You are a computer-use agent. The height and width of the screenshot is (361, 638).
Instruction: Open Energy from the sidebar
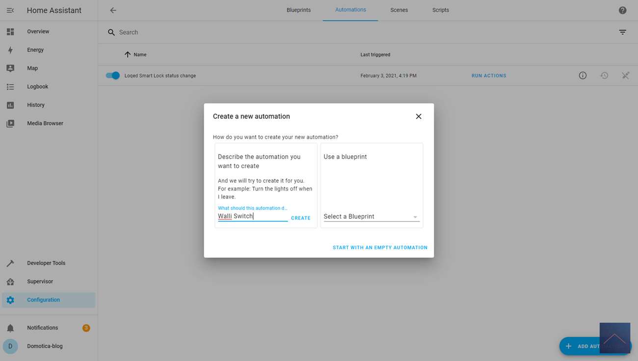(x=35, y=50)
